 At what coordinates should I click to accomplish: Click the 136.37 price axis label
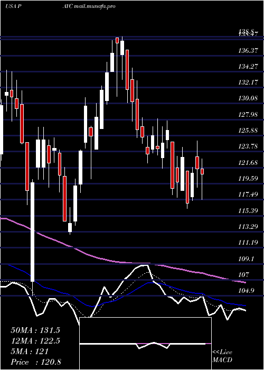(248, 51)
